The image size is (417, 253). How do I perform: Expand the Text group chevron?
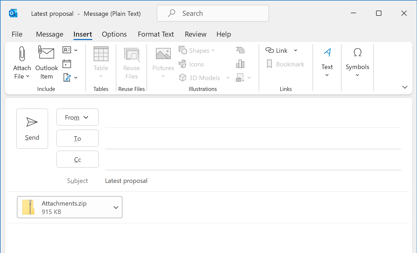(327, 75)
